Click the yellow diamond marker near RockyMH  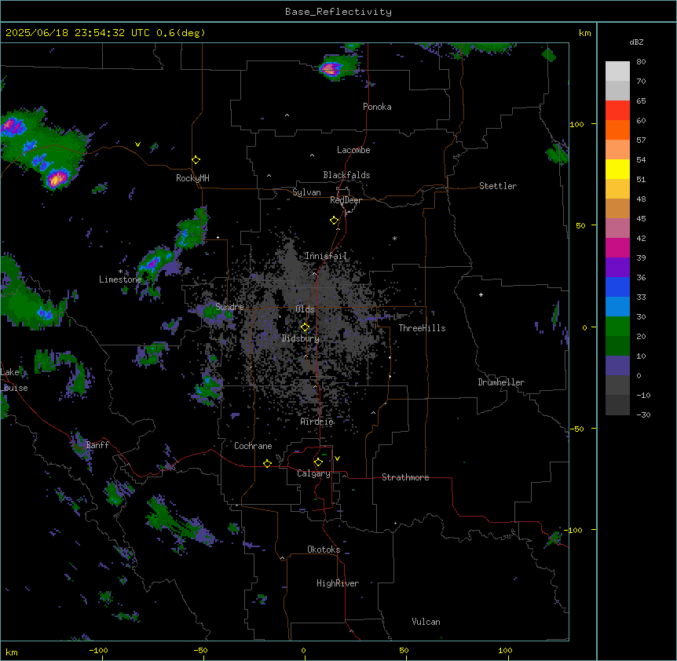point(196,160)
